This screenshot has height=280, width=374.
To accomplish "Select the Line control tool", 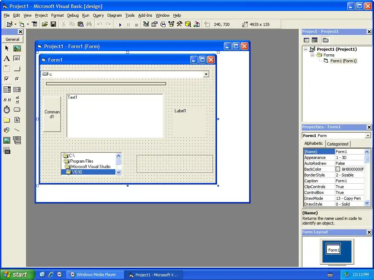I will (x=17, y=130).
